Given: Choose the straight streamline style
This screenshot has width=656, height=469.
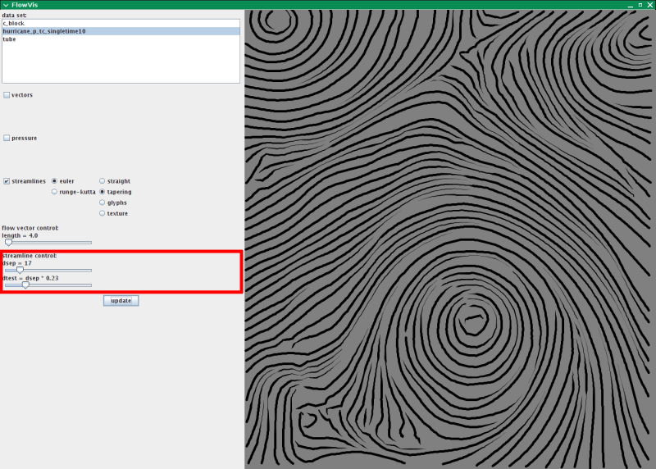Looking at the screenshot, I should (102, 181).
